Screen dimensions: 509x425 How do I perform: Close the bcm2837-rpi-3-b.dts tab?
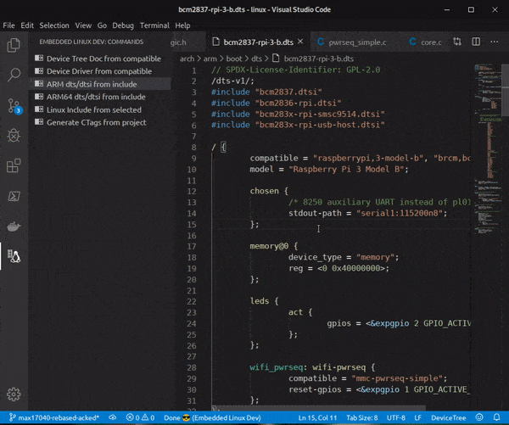[300, 42]
